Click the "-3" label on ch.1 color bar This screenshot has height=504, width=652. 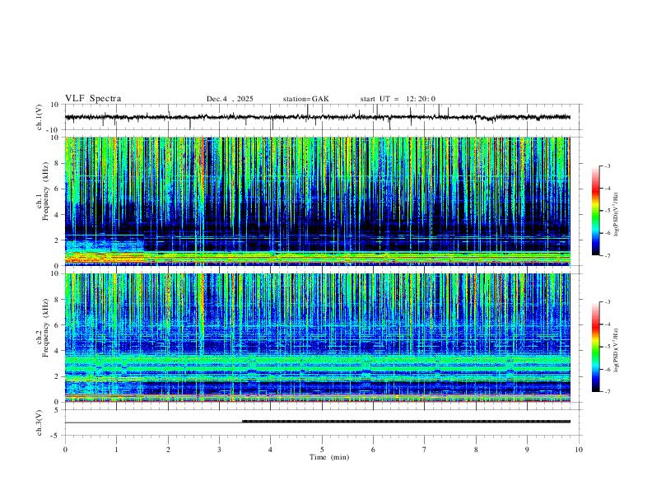click(x=607, y=166)
